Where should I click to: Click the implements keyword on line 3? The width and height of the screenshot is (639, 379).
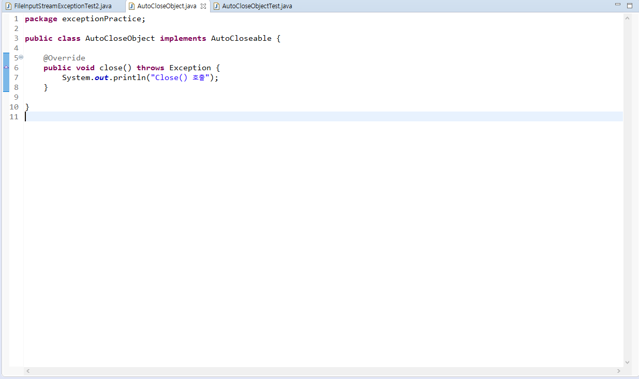[x=183, y=38]
